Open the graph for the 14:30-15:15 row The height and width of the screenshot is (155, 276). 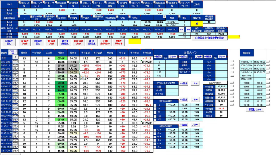pyautogui.click(x=15, y=147)
